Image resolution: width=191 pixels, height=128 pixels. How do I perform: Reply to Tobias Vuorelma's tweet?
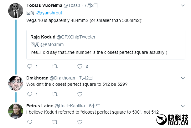point(30,66)
